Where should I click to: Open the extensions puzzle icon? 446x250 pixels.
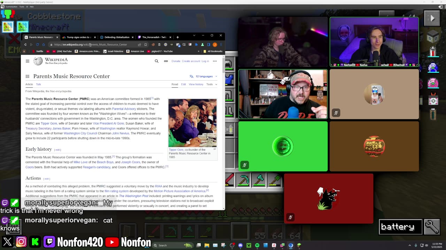(196, 44)
